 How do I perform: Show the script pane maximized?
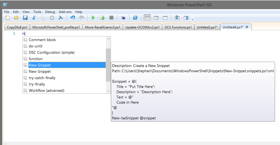[165, 18]
